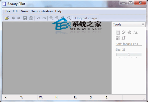Open the Demonstration menu
The image size is (148, 102).
pos(42,11)
